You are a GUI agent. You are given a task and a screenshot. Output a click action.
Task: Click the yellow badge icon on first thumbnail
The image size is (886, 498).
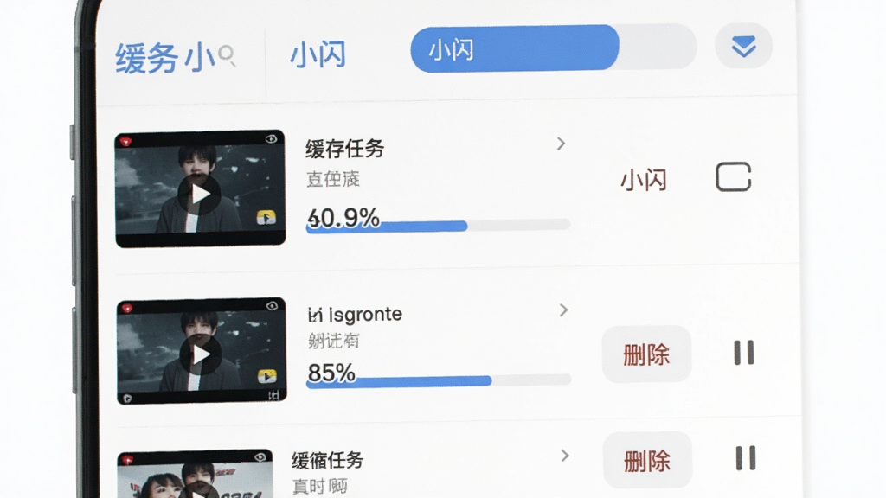pyautogui.click(x=266, y=217)
